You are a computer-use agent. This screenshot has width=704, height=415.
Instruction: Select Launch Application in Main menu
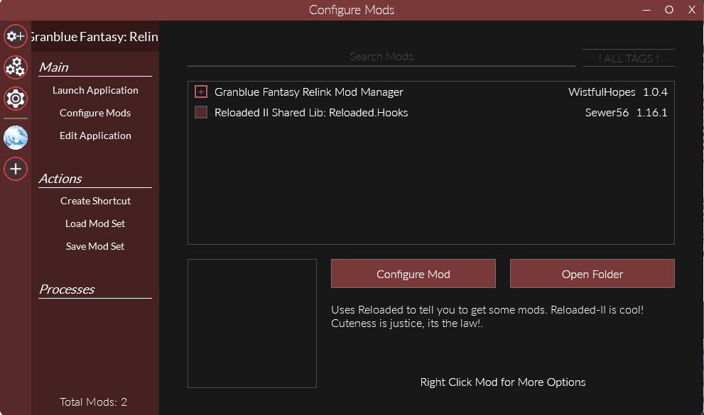pos(95,90)
